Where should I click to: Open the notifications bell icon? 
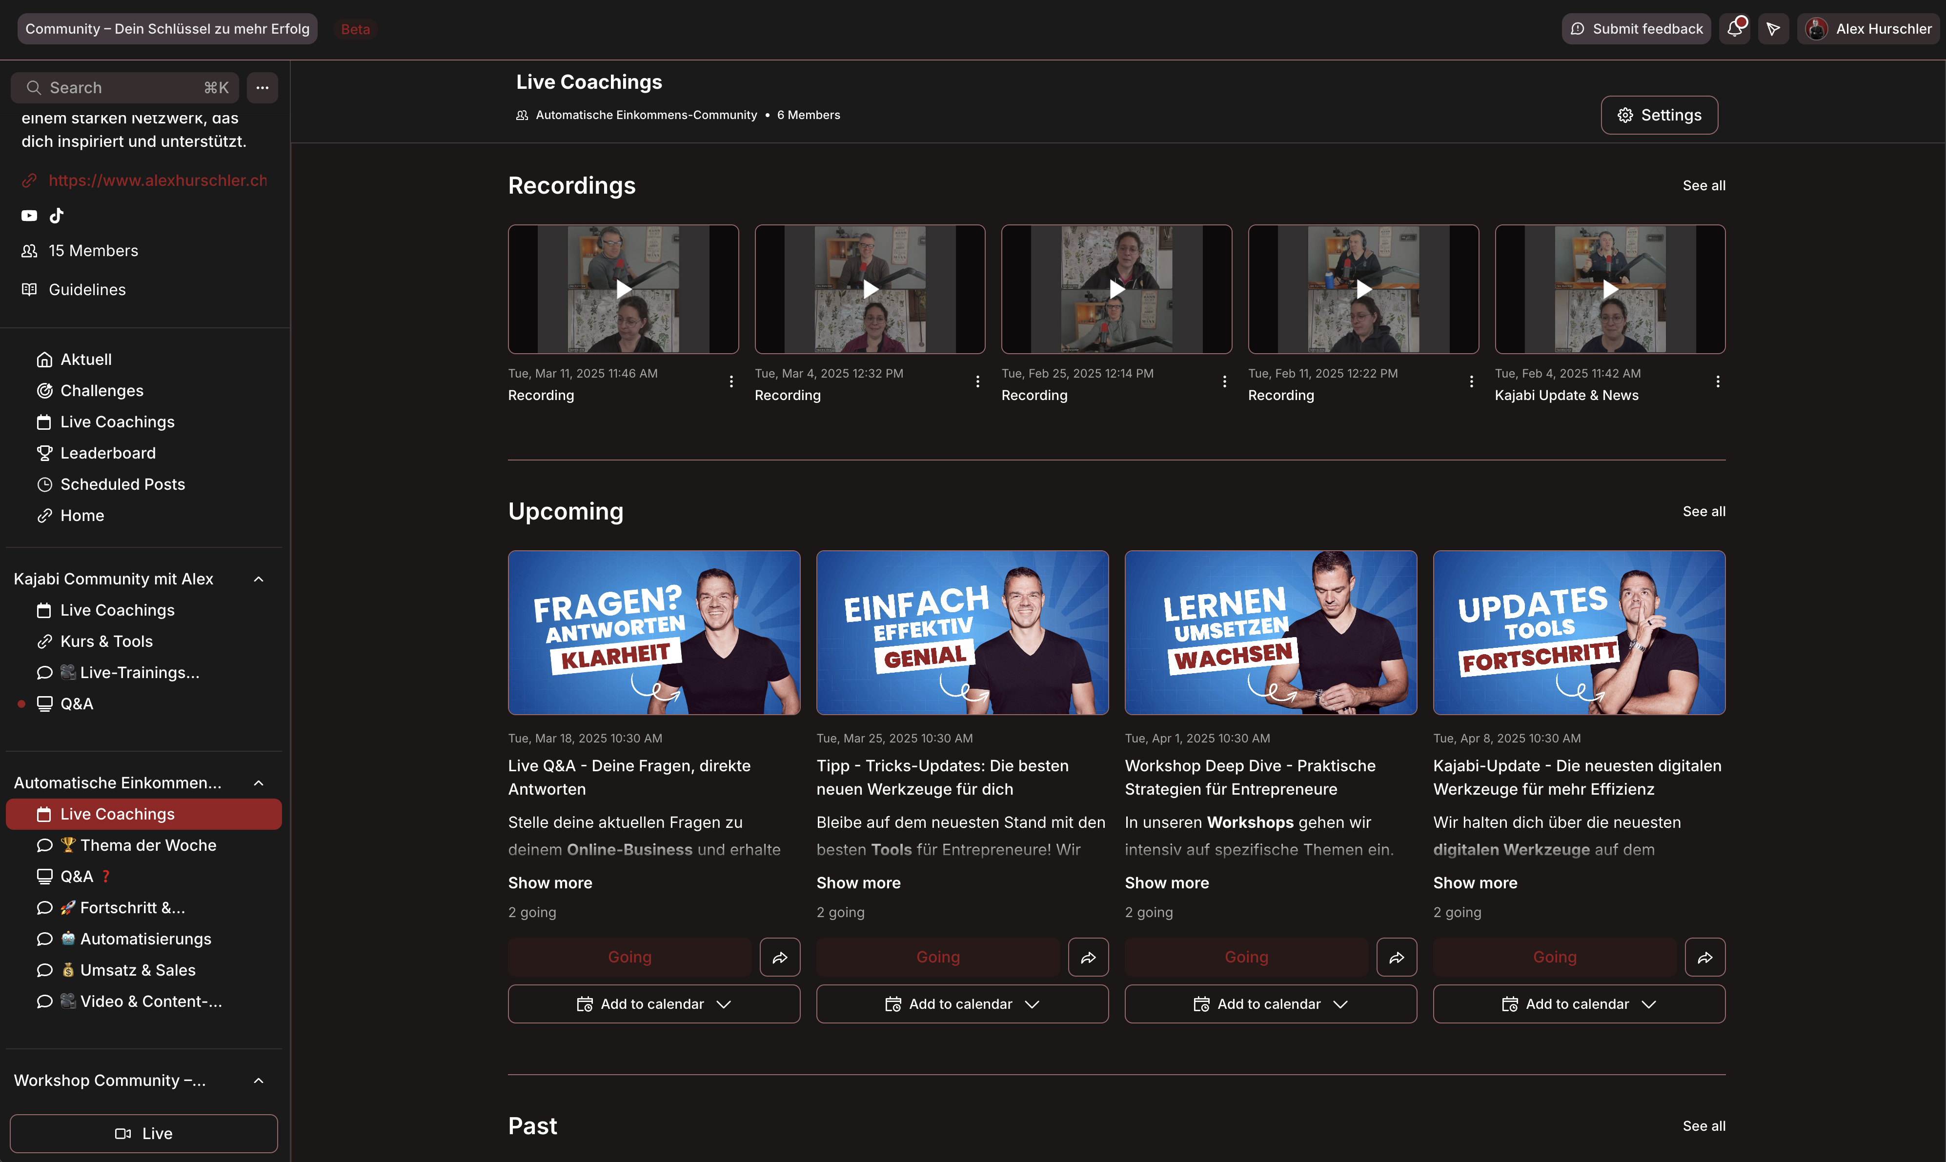(x=1735, y=29)
